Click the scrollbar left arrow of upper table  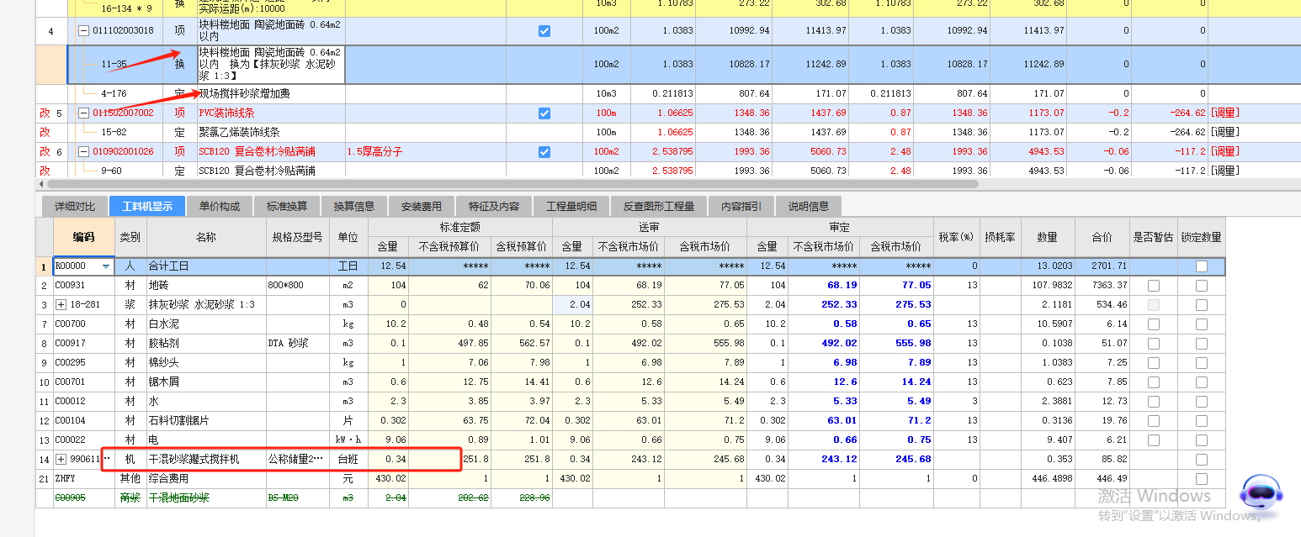click(41, 183)
